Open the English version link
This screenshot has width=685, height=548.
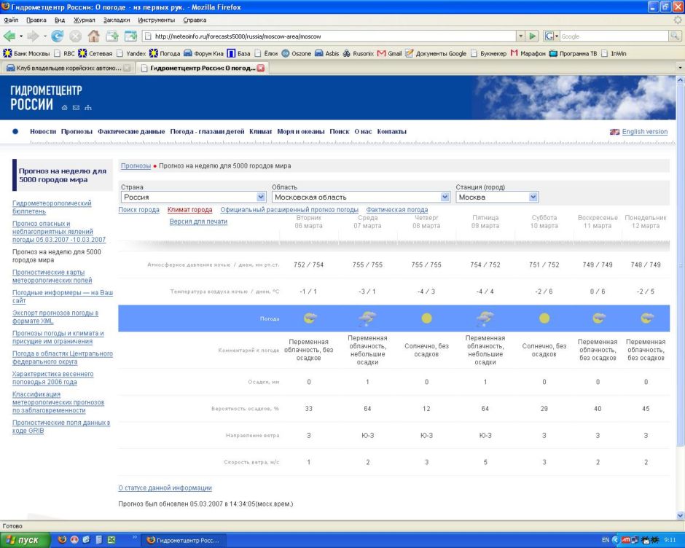pyautogui.click(x=644, y=132)
